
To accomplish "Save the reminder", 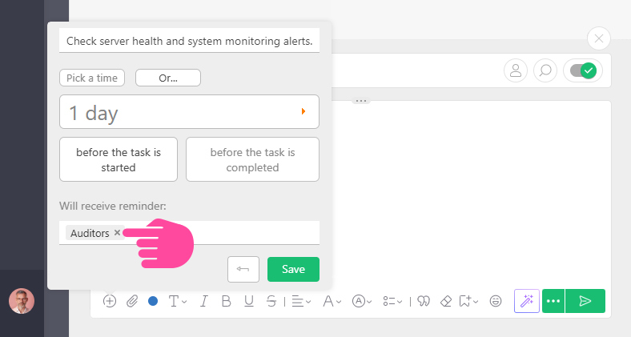I will [x=293, y=270].
